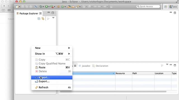Image resolution: width=179 pixels, height=100 pixels.
Task: Open the Package Explorer view menu triangle
Action: click(x=53, y=18)
